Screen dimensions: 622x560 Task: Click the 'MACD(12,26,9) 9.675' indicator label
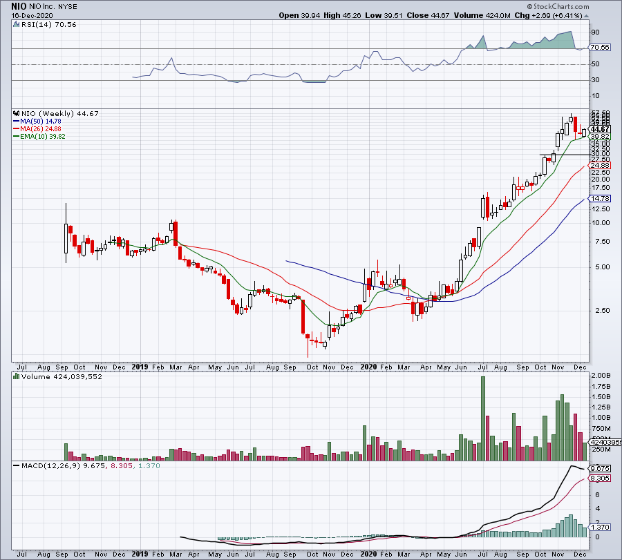(x=64, y=465)
